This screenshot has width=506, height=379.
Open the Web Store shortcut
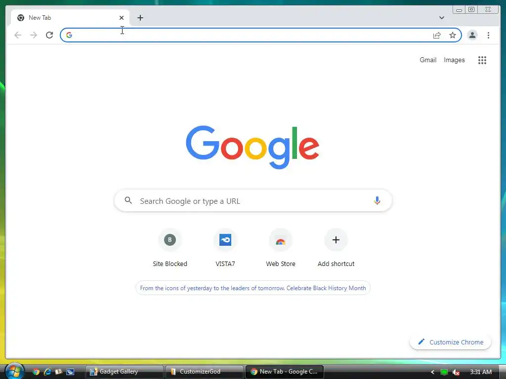tap(281, 248)
